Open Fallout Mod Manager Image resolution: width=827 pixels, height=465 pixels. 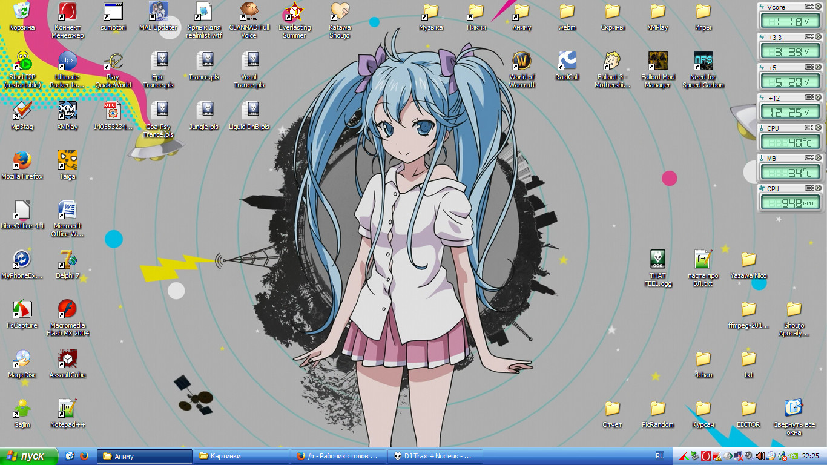click(x=658, y=70)
